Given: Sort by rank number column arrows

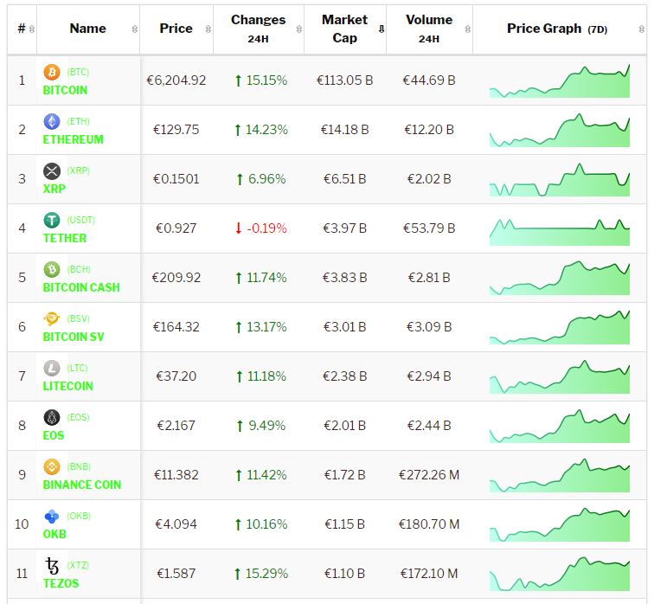Looking at the screenshot, I should click(32, 29).
